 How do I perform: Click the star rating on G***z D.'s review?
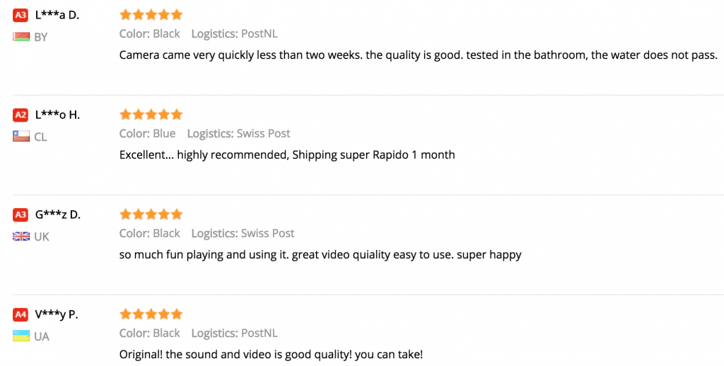click(x=151, y=215)
